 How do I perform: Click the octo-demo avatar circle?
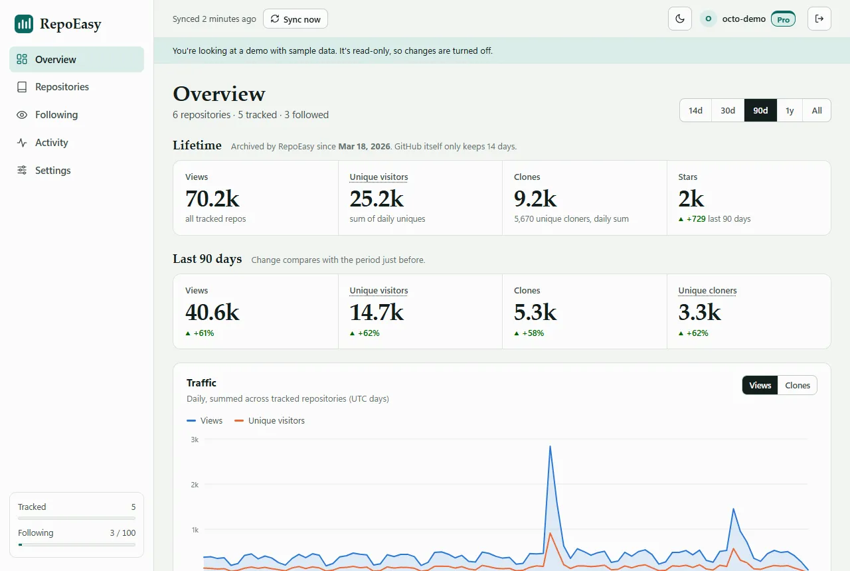click(709, 19)
